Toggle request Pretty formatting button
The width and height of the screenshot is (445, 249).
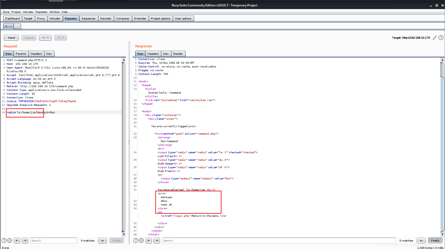tap(117, 240)
